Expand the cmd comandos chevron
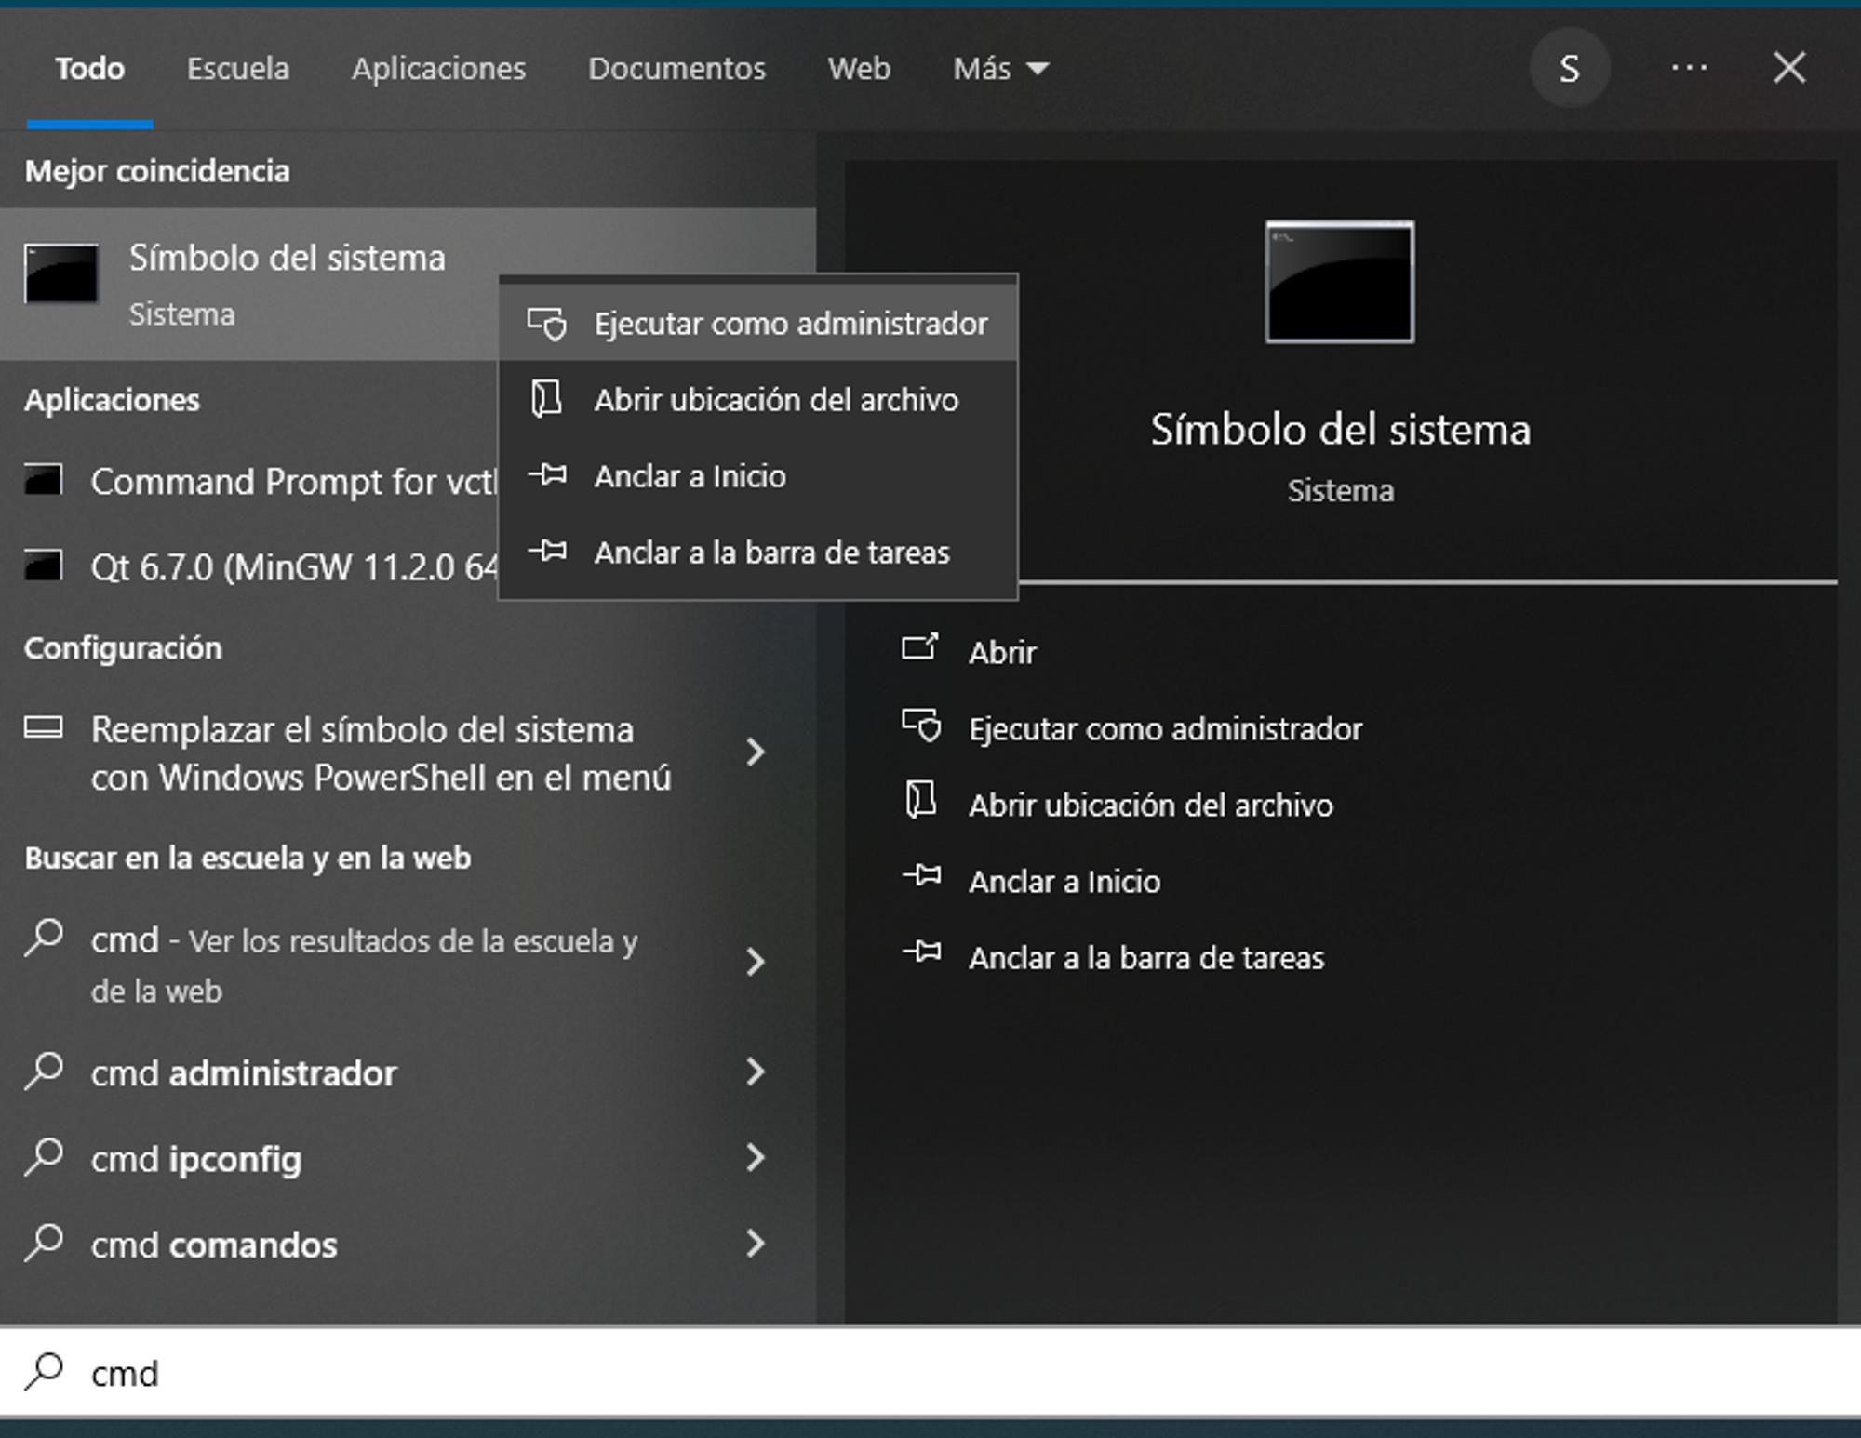 pos(756,1243)
